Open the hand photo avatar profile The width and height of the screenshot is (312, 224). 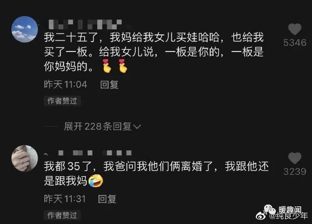[25, 158]
